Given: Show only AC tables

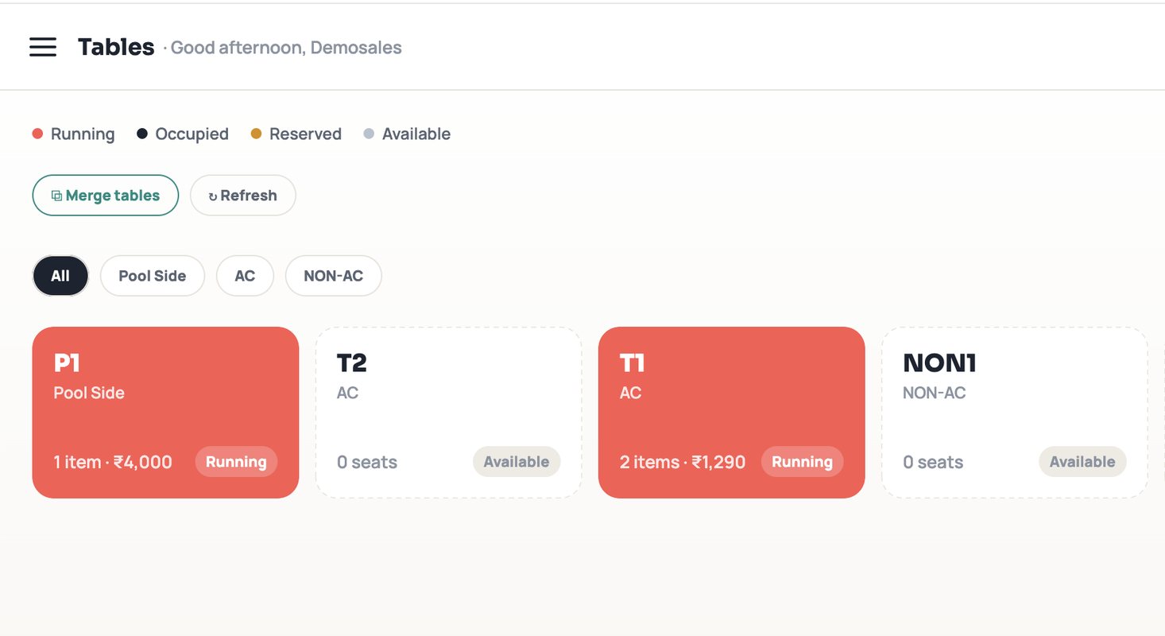Looking at the screenshot, I should pos(245,276).
